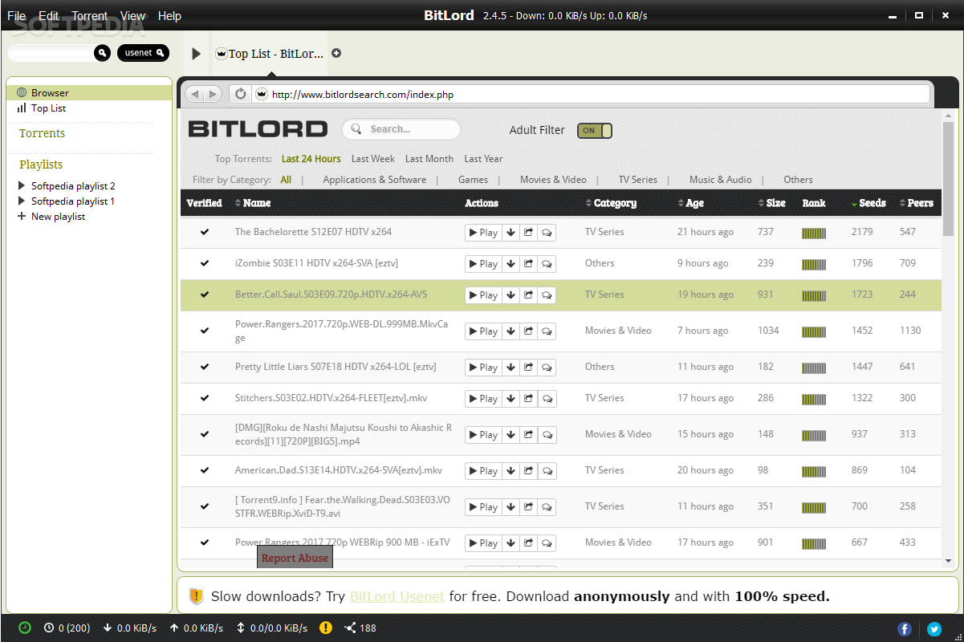Open the BitLord Usenet link
964x642 pixels.
pos(397,596)
